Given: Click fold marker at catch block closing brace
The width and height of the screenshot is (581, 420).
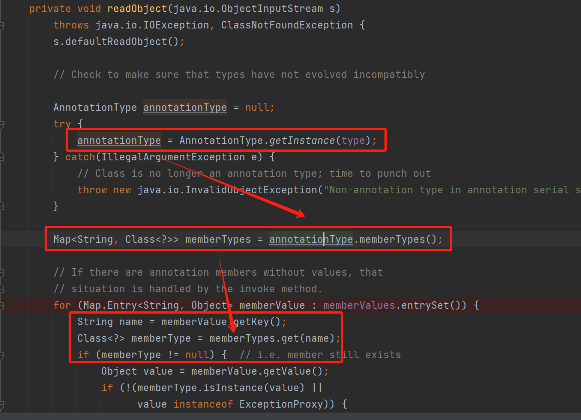Looking at the screenshot, I should [x=2, y=206].
